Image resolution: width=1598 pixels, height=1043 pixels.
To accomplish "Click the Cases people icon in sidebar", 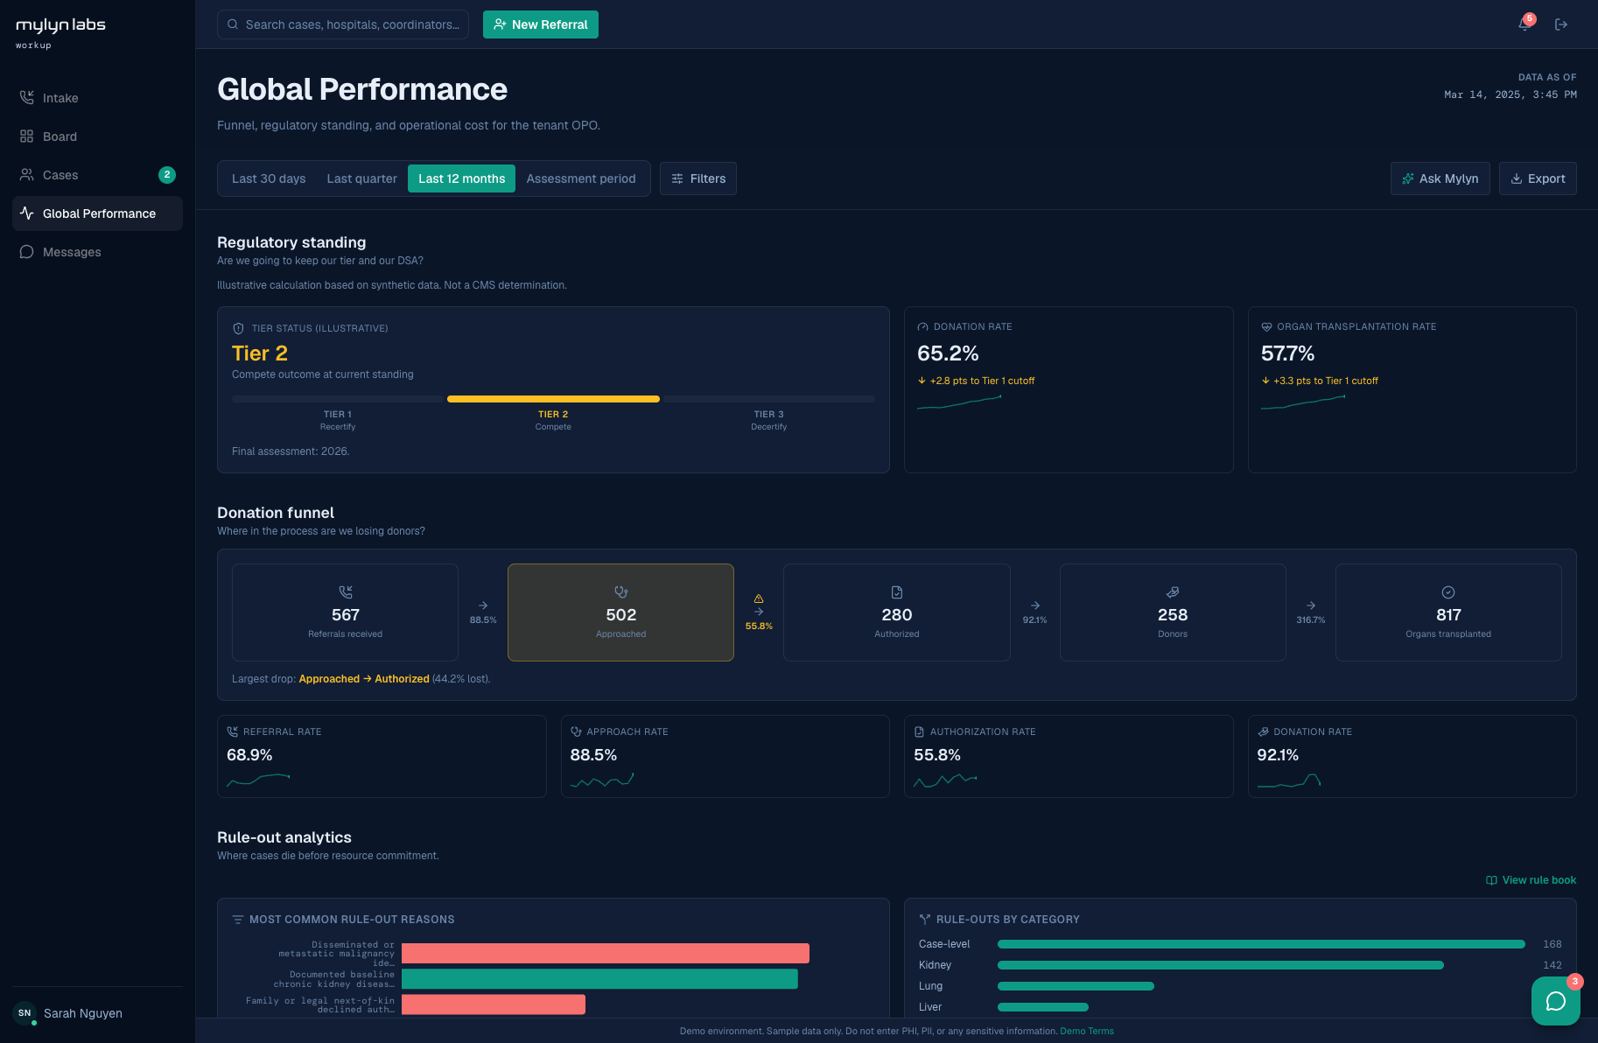I will (27, 175).
